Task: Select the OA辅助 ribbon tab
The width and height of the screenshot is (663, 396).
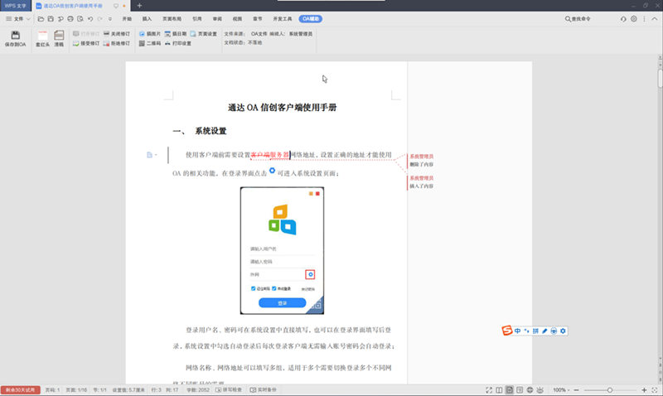Action: (310, 19)
